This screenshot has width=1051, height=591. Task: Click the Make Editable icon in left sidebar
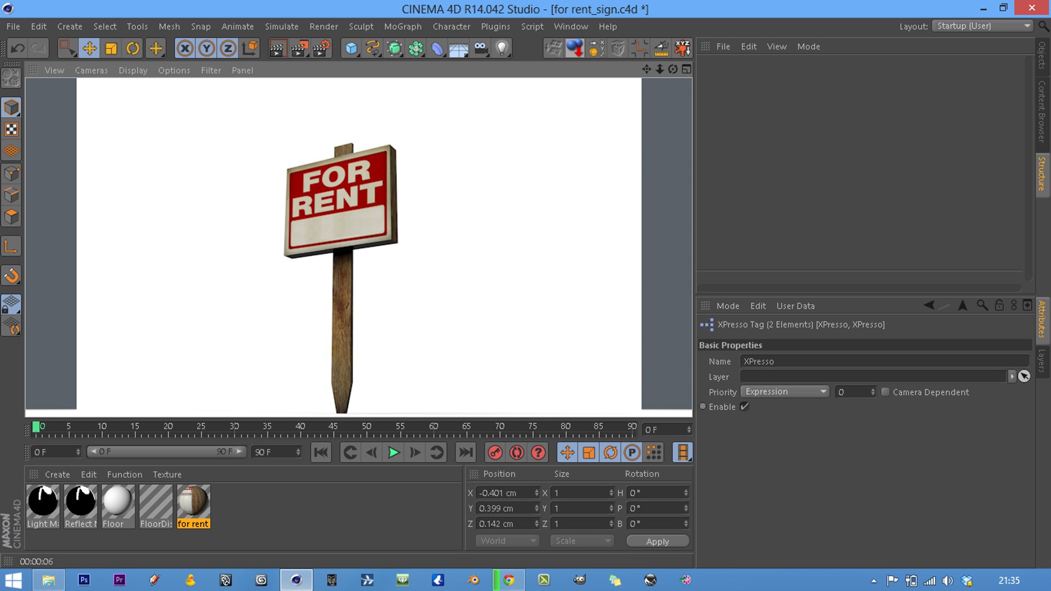pyautogui.click(x=11, y=77)
